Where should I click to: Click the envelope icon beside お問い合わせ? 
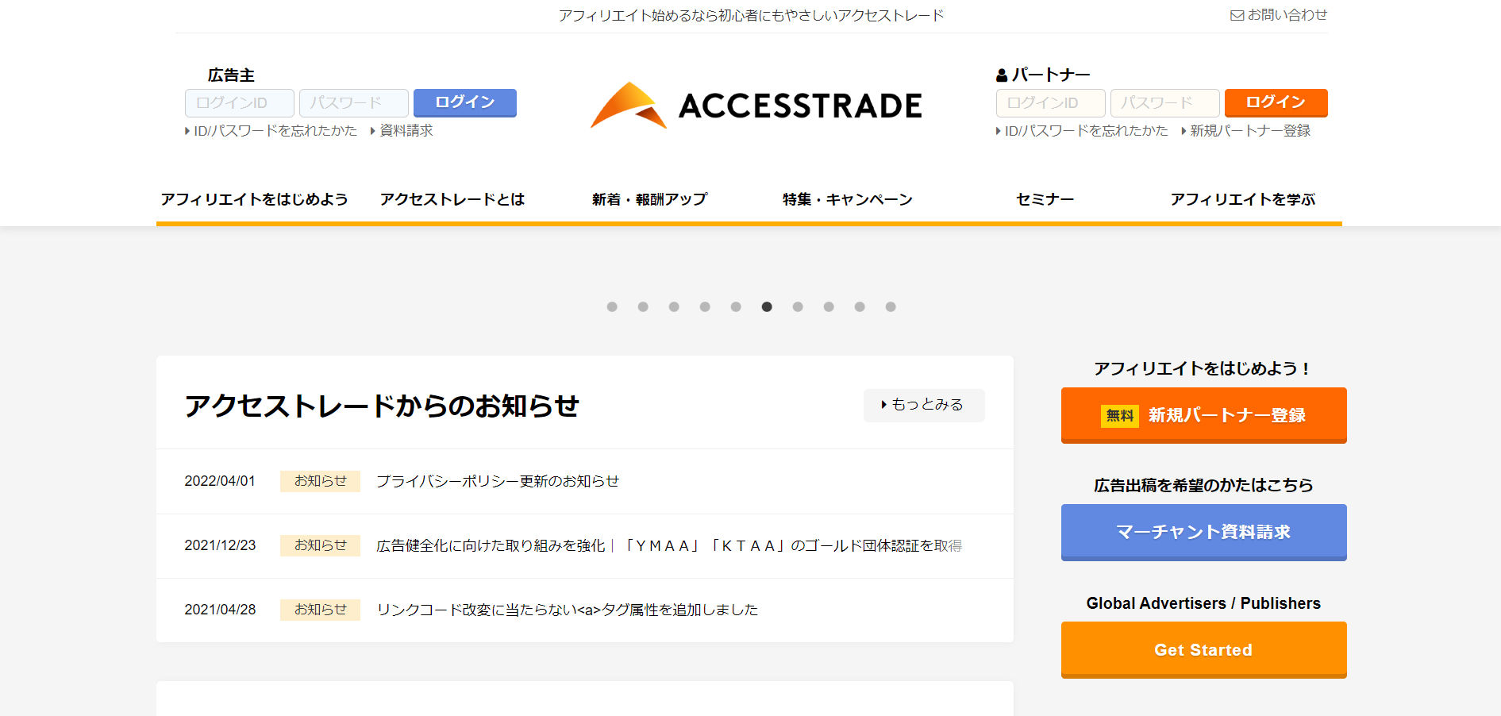tap(1237, 15)
